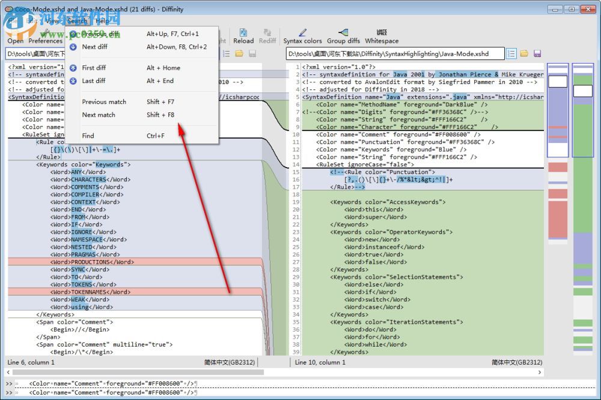Open the Help menu
The height and width of the screenshot is (400, 601).
click(x=103, y=21)
